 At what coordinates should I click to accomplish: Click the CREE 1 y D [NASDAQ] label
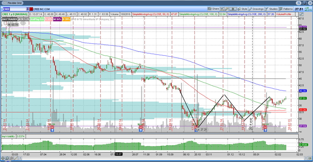coord(15,14)
